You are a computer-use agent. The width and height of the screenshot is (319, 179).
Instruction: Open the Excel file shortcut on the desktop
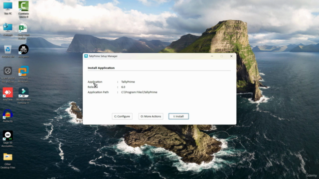(x=23, y=31)
